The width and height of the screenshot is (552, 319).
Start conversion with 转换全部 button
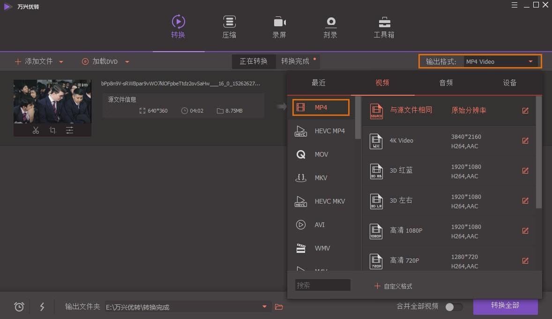click(505, 306)
